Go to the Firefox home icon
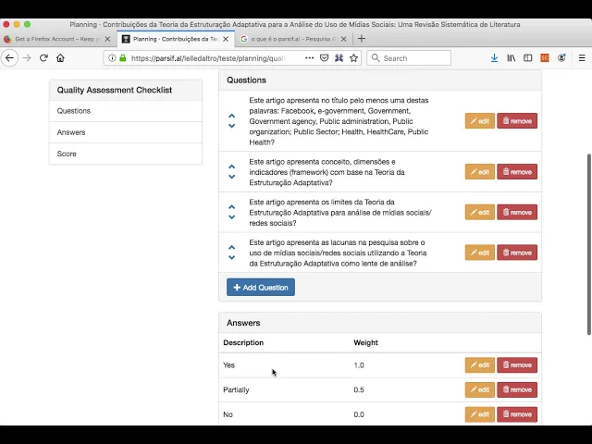The width and height of the screenshot is (592, 444). pyautogui.click(x=60, y=57)
